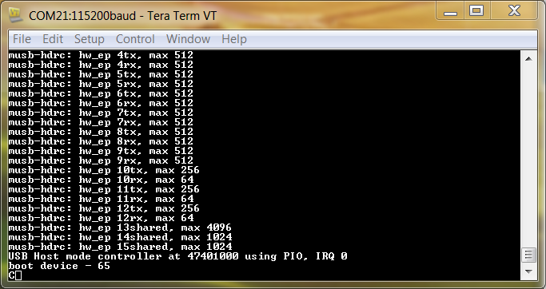Open the Setup menu
The image size is (546, 289).
tap(90, 39)
